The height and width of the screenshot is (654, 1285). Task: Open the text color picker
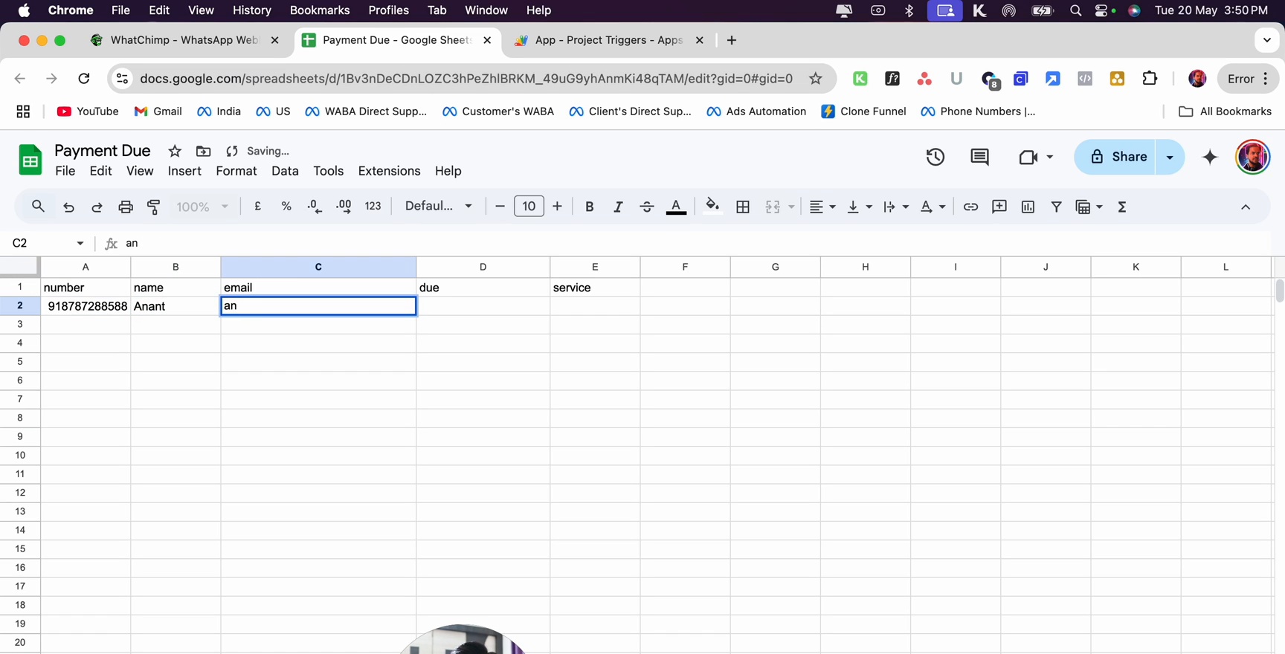(676, 207)
